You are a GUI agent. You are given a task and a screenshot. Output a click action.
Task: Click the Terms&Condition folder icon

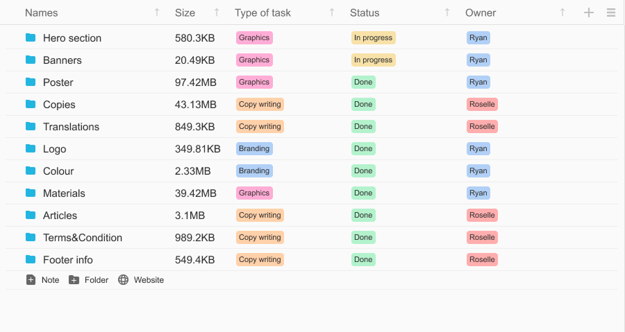click(x=31, y=237)
